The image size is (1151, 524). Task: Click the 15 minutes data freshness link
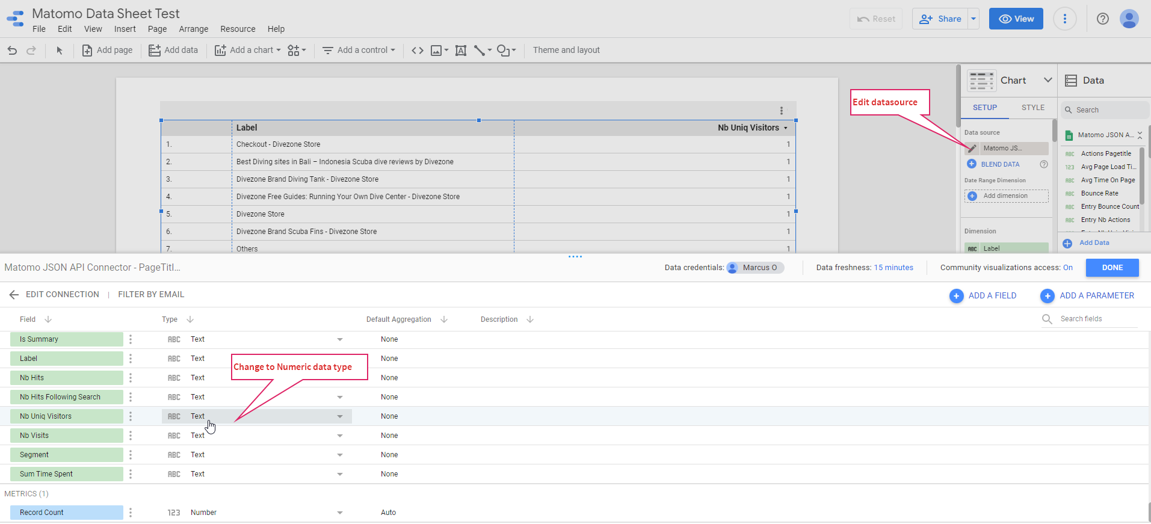point(893,268)
